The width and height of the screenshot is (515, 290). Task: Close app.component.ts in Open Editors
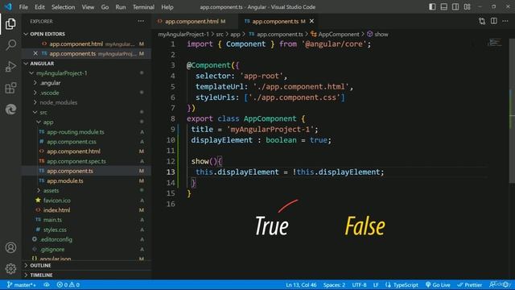(35, 53)
